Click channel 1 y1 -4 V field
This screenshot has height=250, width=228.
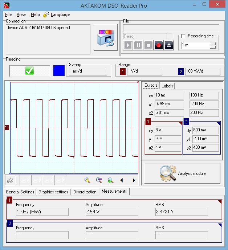(x=168, y=139)
